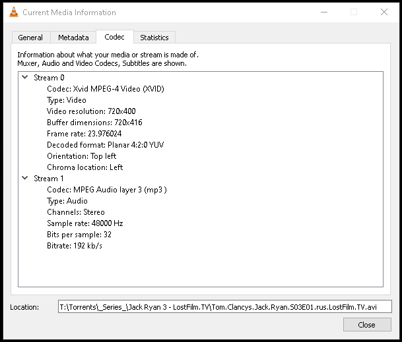The image size is (402, 342).
Task: Select row 'Frame rate: 23.976024'
Action: point(84,134)
